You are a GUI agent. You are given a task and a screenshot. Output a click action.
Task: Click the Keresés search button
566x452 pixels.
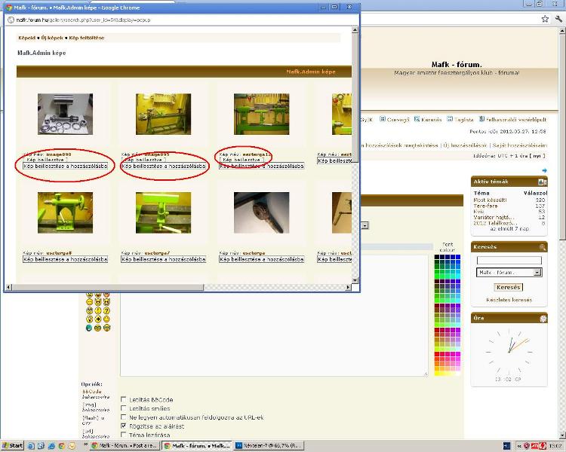pos(508,287)
